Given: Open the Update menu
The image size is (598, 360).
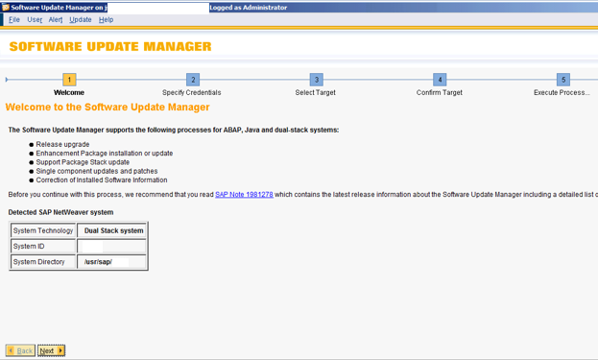Looking at the screenshot, I should tap(81, 19).
